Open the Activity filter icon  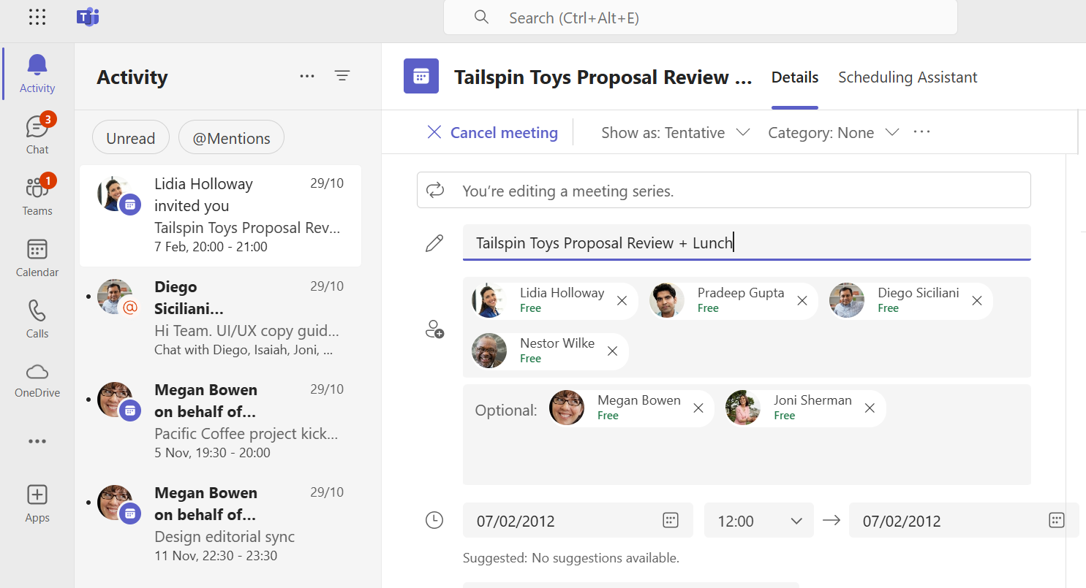tap(342, 76)
